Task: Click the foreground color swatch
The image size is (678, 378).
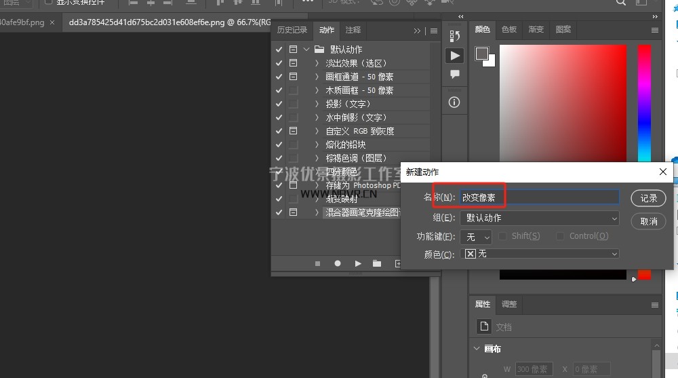Action: point(482,54)
